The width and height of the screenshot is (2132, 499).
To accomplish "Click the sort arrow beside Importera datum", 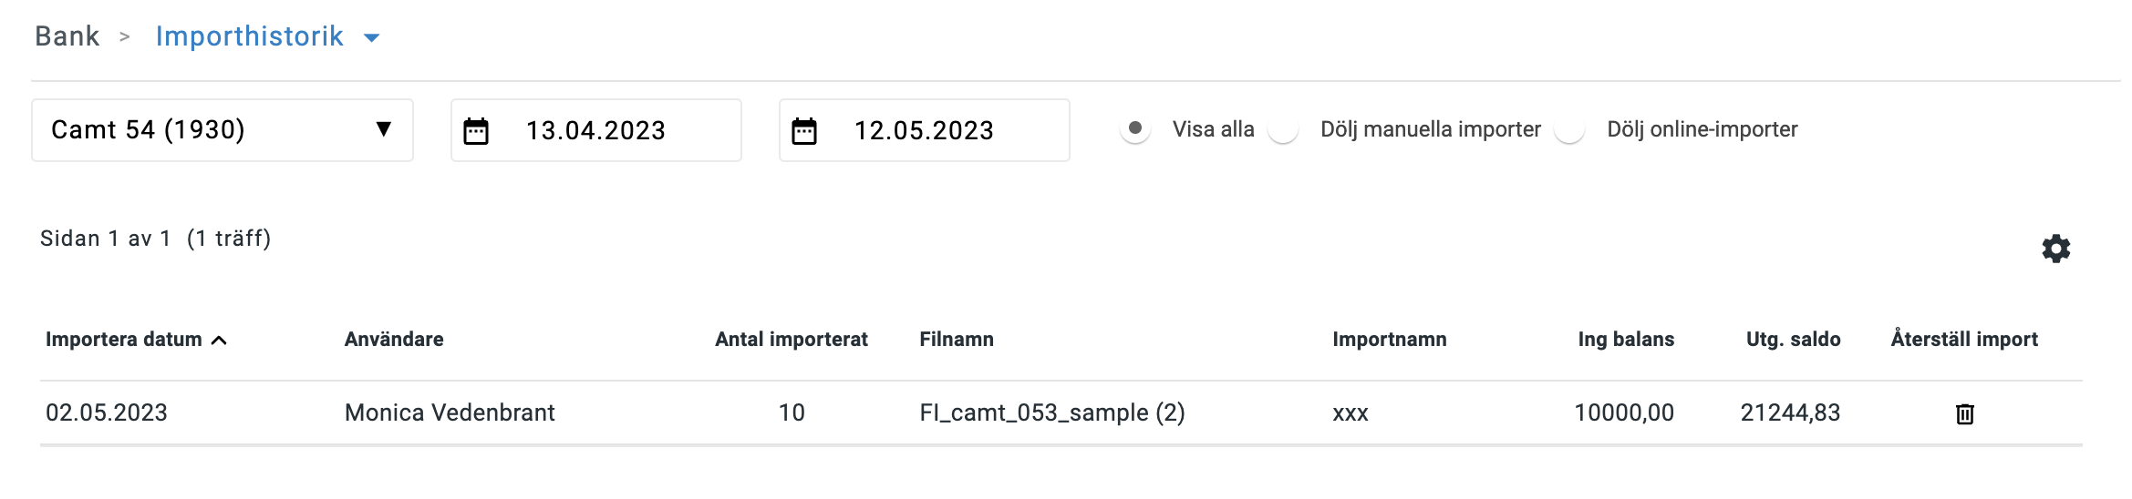I will 219,340.
